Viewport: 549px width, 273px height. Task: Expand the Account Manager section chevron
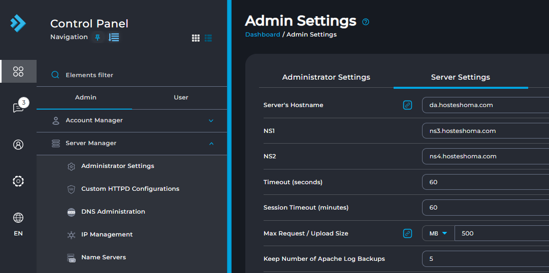(x=211, y=121)
